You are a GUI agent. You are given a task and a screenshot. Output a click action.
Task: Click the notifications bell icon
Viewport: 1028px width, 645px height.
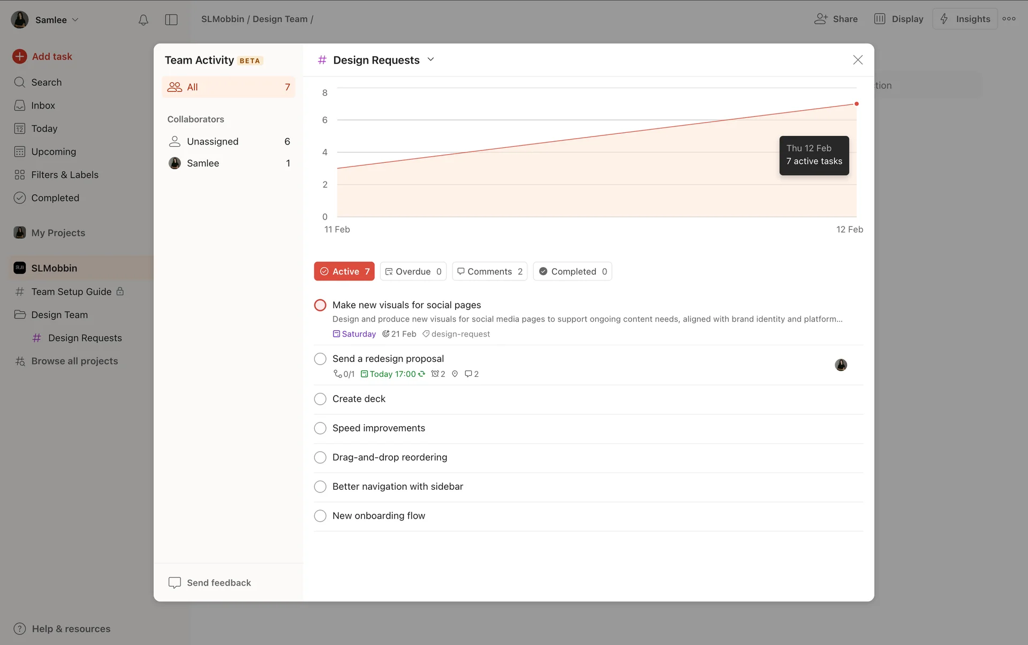(x=143, y=20)
